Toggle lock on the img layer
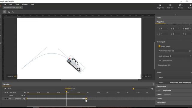 coord(7,99)
